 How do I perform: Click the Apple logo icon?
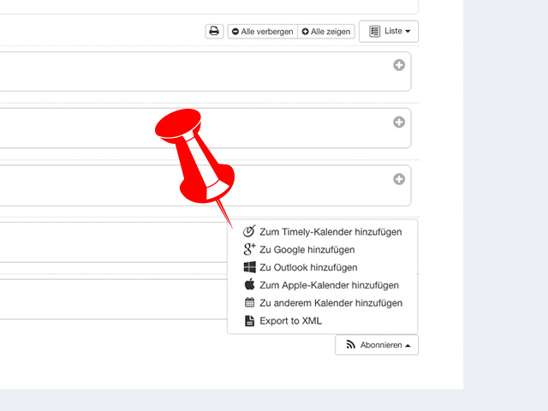click(249, 284)
